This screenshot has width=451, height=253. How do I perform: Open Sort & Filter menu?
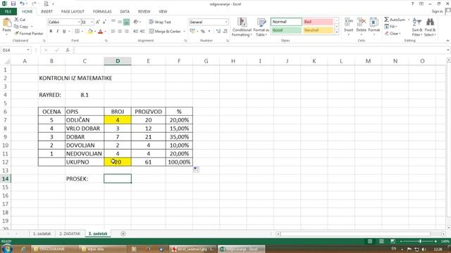point(417,27)
